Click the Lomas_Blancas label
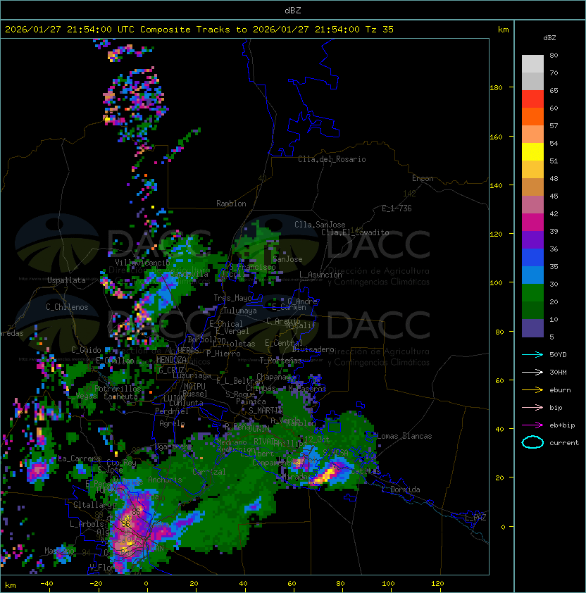 pos(404,436)
